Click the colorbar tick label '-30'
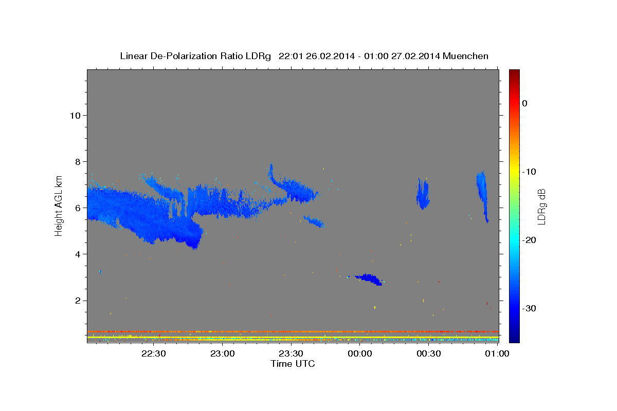The width and height of the screenshot is (617, 411). click(x=530, y=308)
